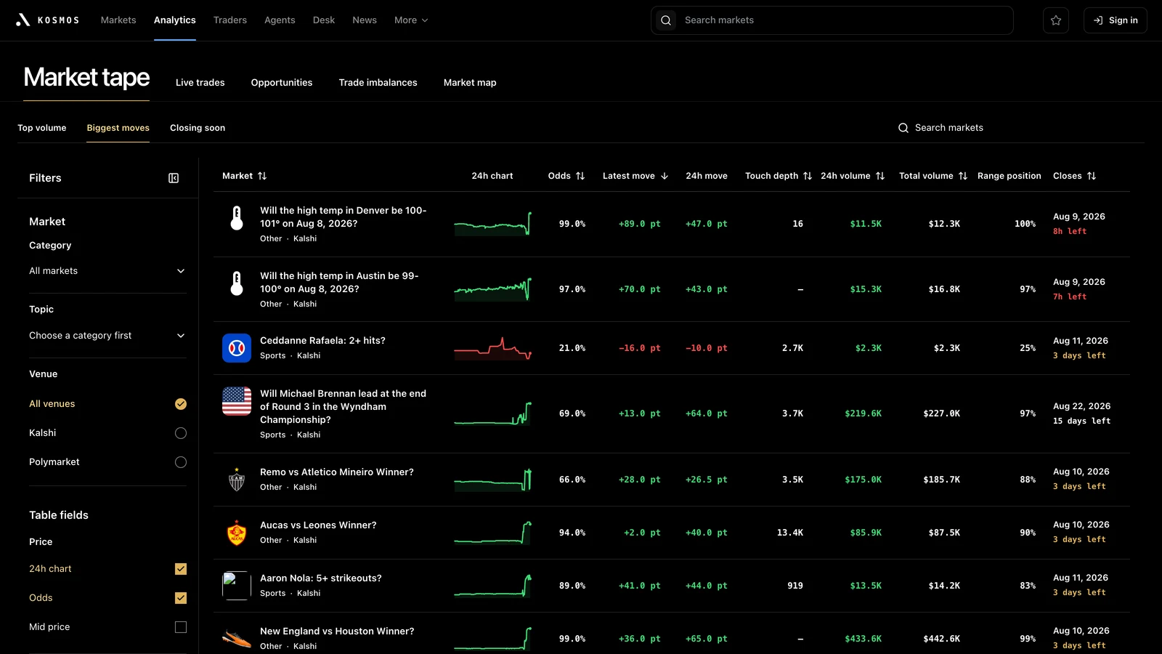
Task: Open Denver high temp market link
Action: 344,217
